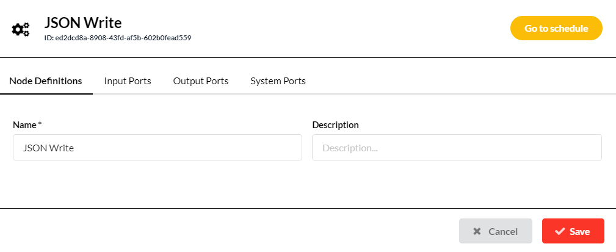Click the node ID text under title

point(118,38)
